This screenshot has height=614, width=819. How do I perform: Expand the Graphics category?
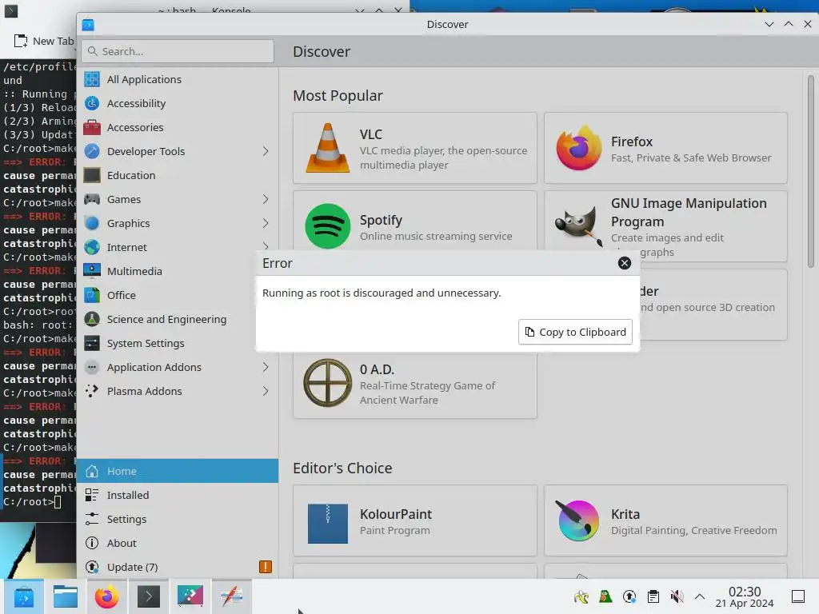pos(266,224)
